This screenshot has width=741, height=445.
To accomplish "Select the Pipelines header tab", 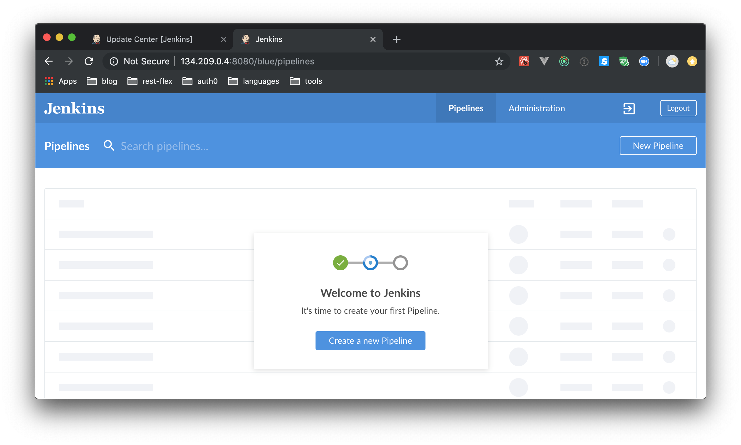I will tap(466, 108).
